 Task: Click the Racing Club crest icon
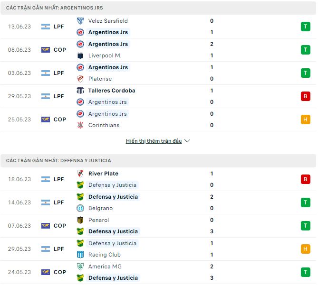pyautogui.click(x=80, y=255)
